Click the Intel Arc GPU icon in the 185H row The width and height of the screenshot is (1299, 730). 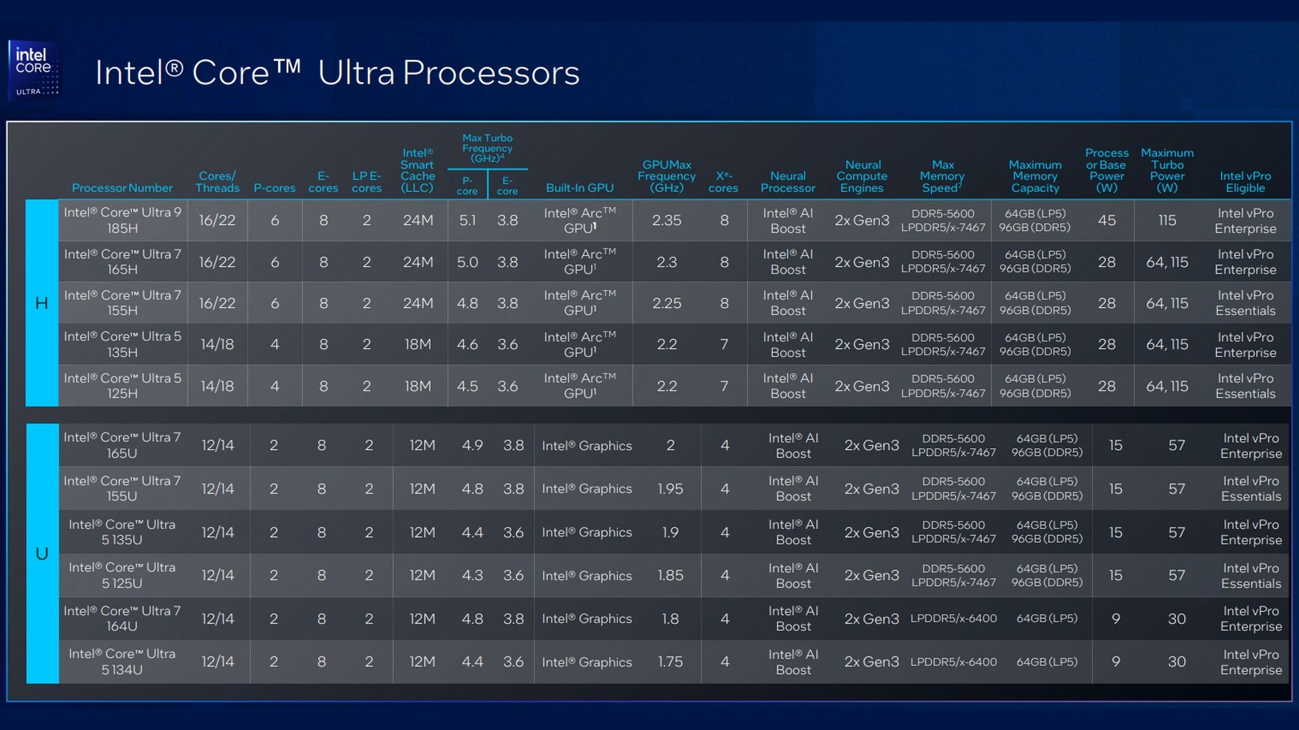[x=580, y=220]
